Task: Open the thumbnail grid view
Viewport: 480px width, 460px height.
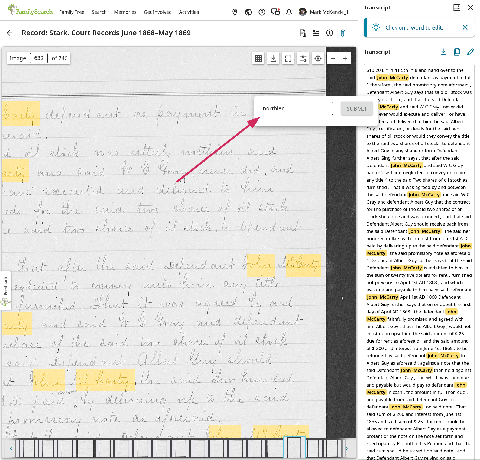Action: point(258,58)
